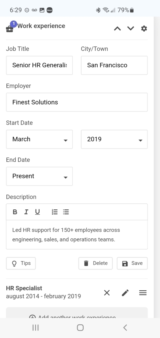Open the End Date dropdown showing Present
The image size is (160, 338).
[x=40, y=176]
